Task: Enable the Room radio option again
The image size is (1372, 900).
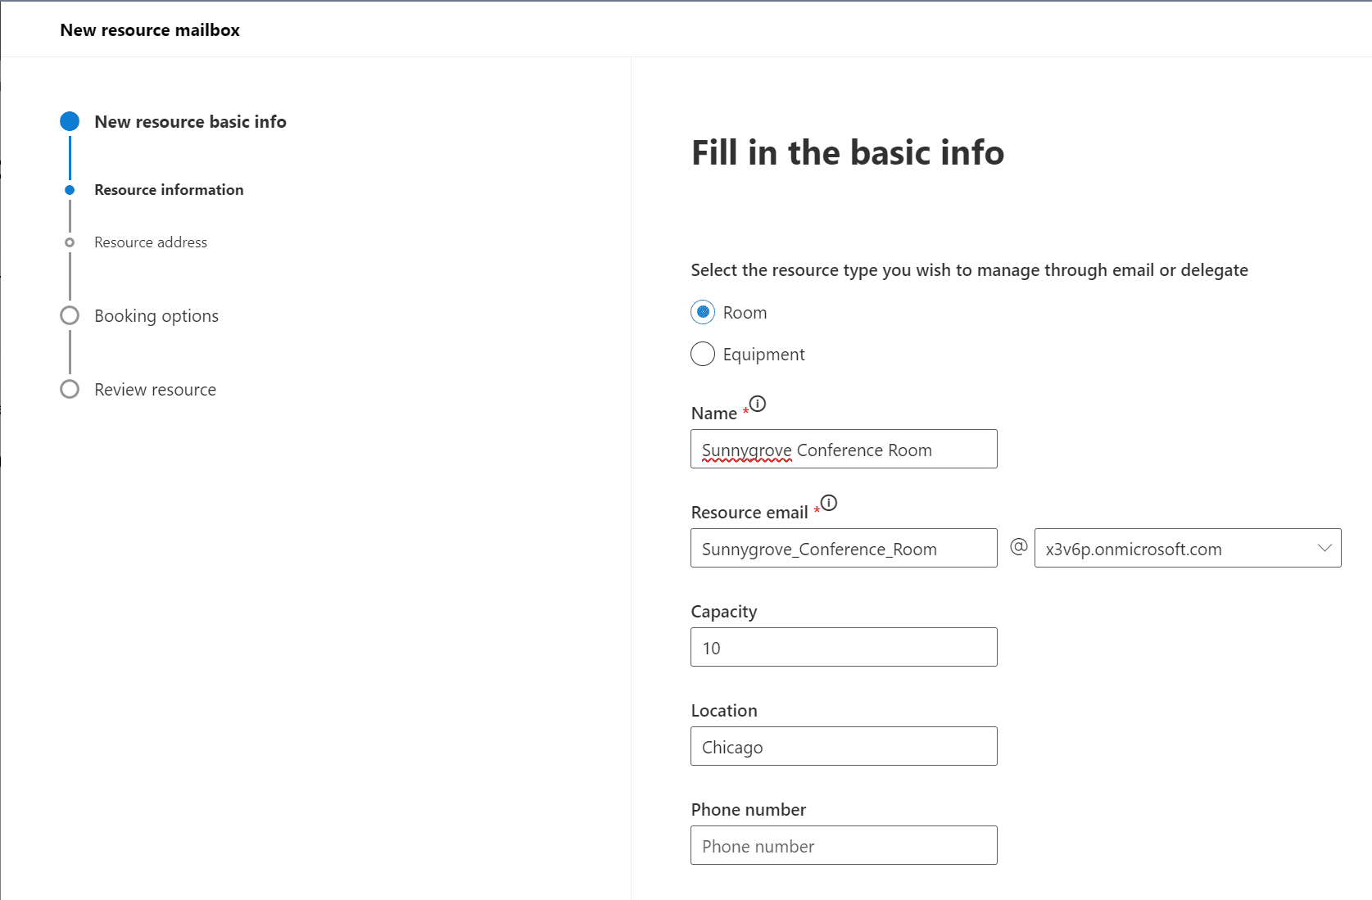Action: click(x=702, y=312)
